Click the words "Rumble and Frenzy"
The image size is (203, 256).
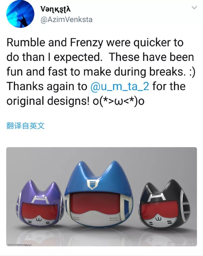55,42
